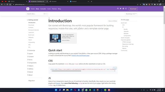
Task: Open Task View from taskbar
Action: click(x=64, y=90)
